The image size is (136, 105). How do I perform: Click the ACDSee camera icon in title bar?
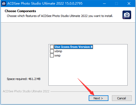tap(4, 3)
